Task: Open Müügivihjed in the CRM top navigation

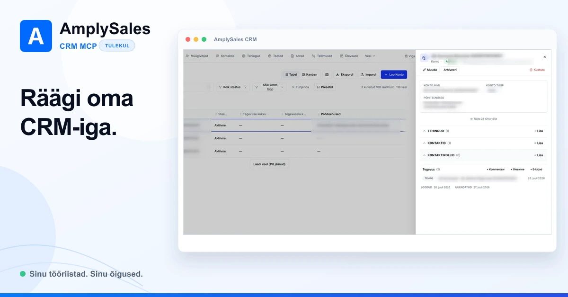Action: (197, 56)
